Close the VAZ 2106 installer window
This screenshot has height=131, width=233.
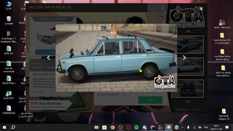162,8
